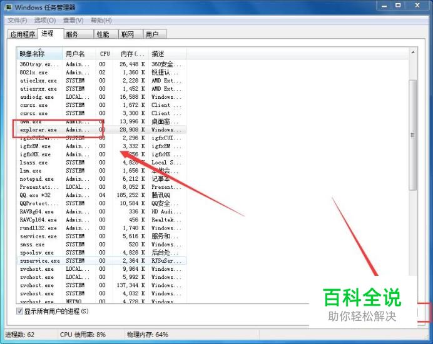Select the spoolsv.exe process
Screen dimensions: 433x344
click(101, 253)
